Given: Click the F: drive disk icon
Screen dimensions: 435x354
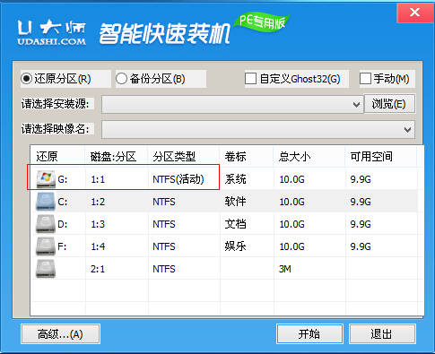Looking at the screenshot, I should 46,246.
